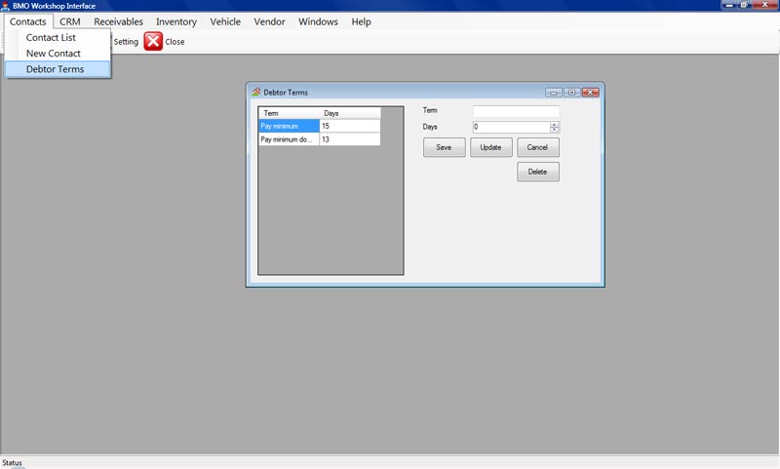
Task: Click the Setting toolbar label
Action: (126, 42)
